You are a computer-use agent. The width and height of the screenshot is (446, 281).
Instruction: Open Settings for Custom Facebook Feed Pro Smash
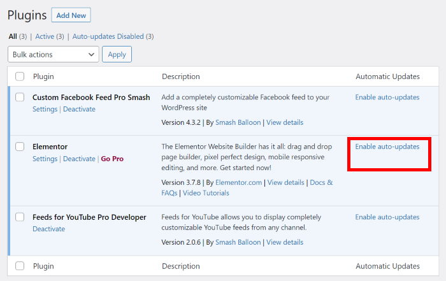[x=45, y=109]
